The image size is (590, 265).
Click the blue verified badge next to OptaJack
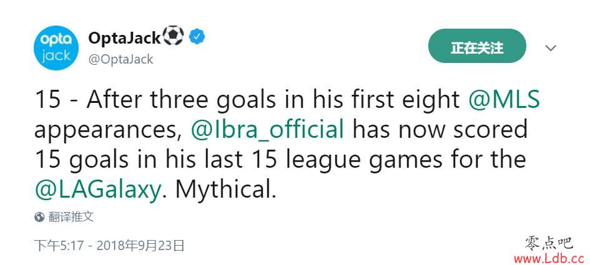pyautogui.click(x=197, y=36)
